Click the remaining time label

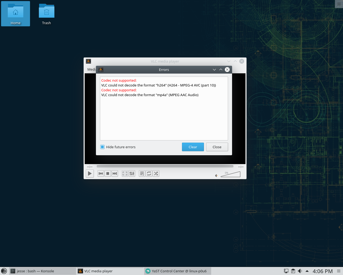(241, 167)
